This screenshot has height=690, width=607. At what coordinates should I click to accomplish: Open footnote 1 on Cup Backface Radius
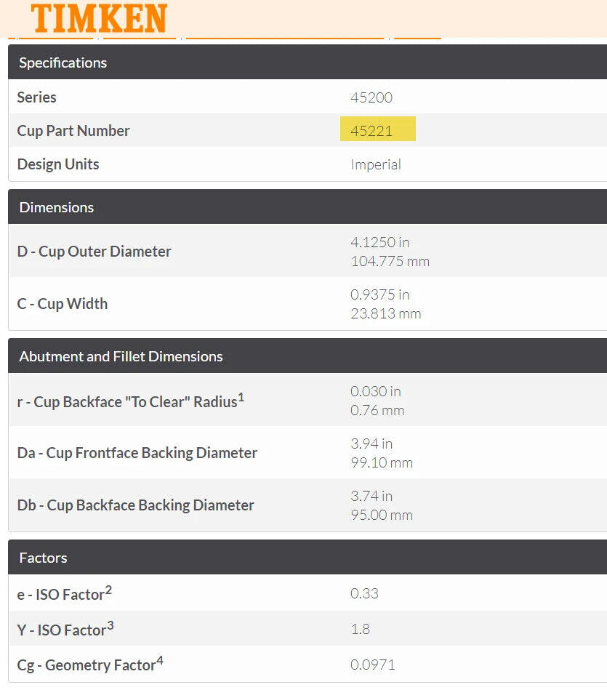point(241,397)
